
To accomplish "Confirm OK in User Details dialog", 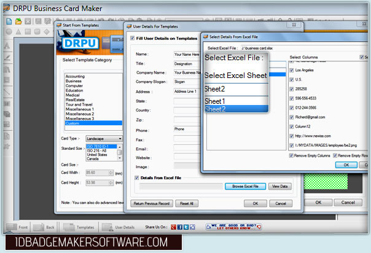I will tap(256, 204).
